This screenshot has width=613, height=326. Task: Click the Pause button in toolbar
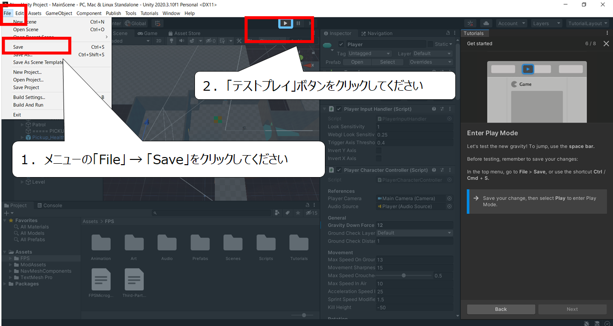(298, 23)
